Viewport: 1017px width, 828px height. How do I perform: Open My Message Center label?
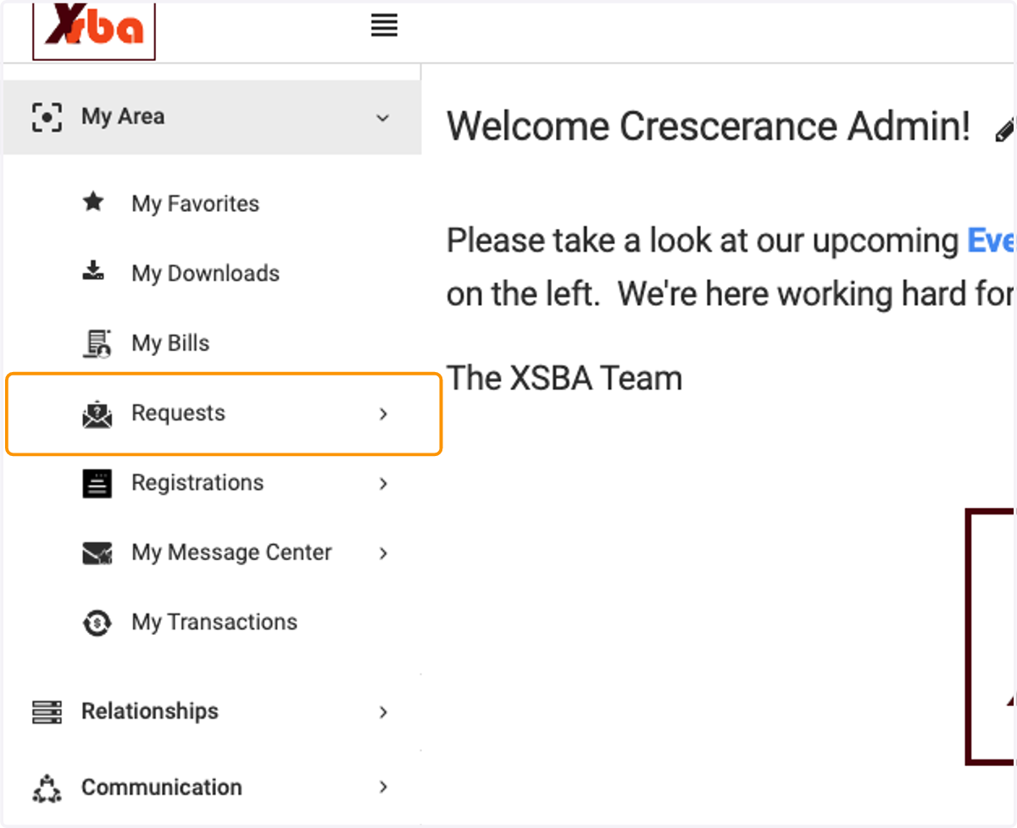click(231, 553)
